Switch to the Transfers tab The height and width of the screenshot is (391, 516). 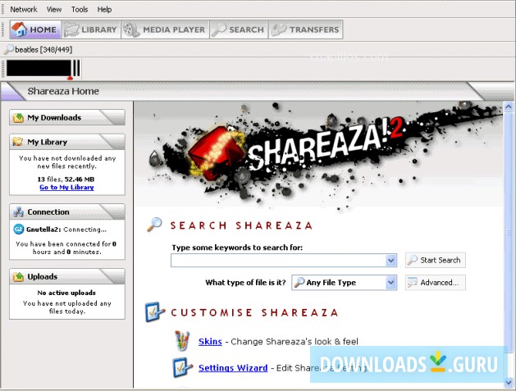pos(305,30)
